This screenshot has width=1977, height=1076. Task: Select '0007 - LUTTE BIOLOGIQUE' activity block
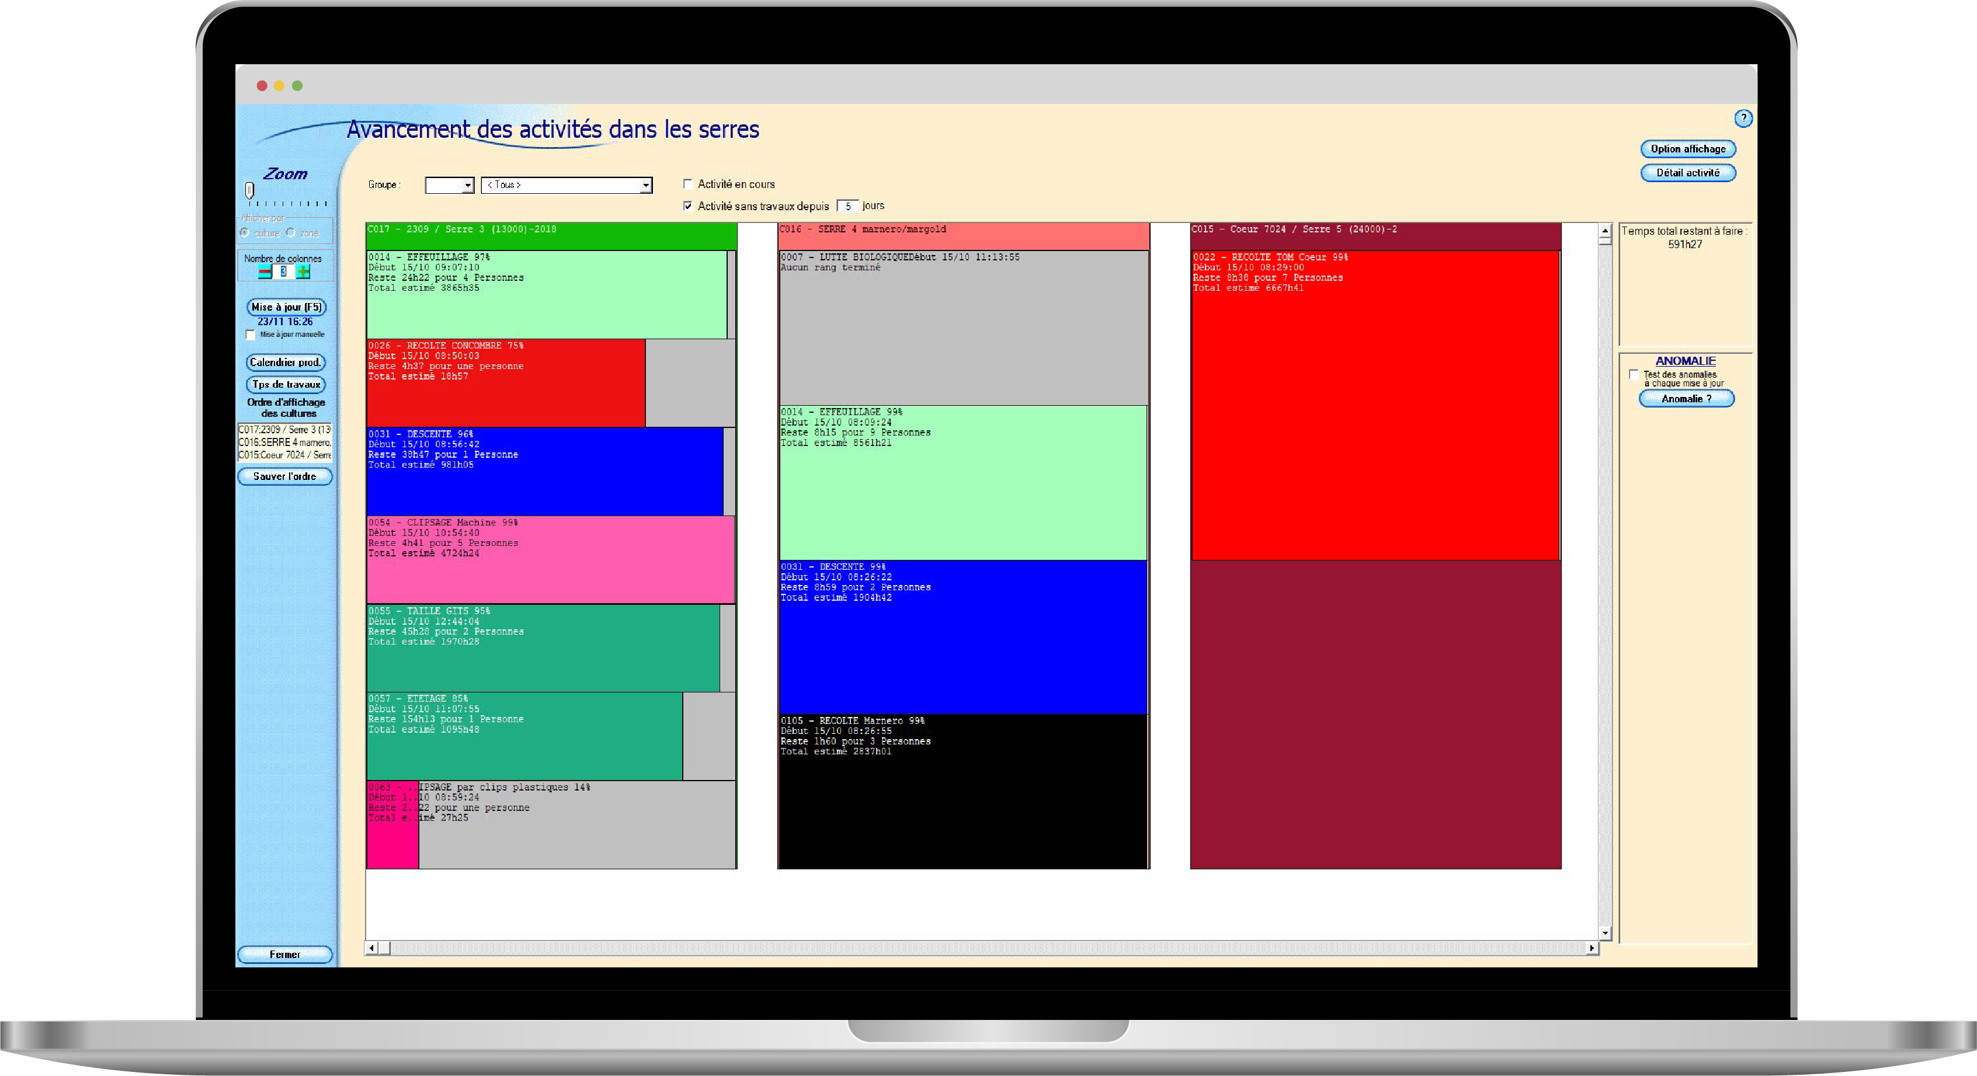coord(963,328)
